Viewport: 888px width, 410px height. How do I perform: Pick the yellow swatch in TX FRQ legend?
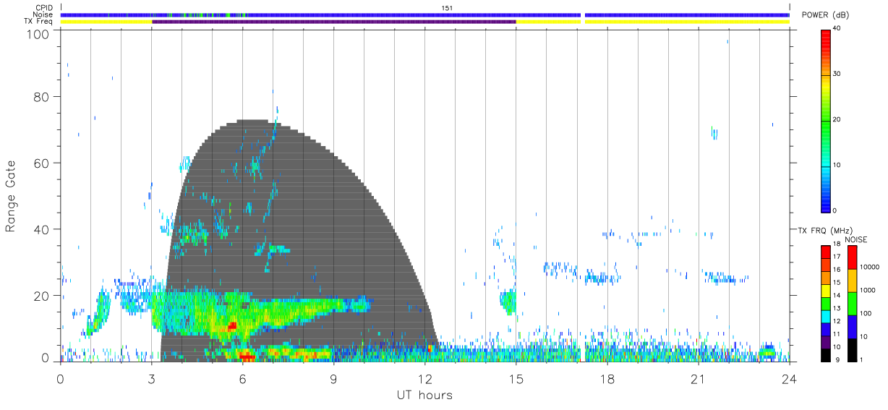click(826, 290)
